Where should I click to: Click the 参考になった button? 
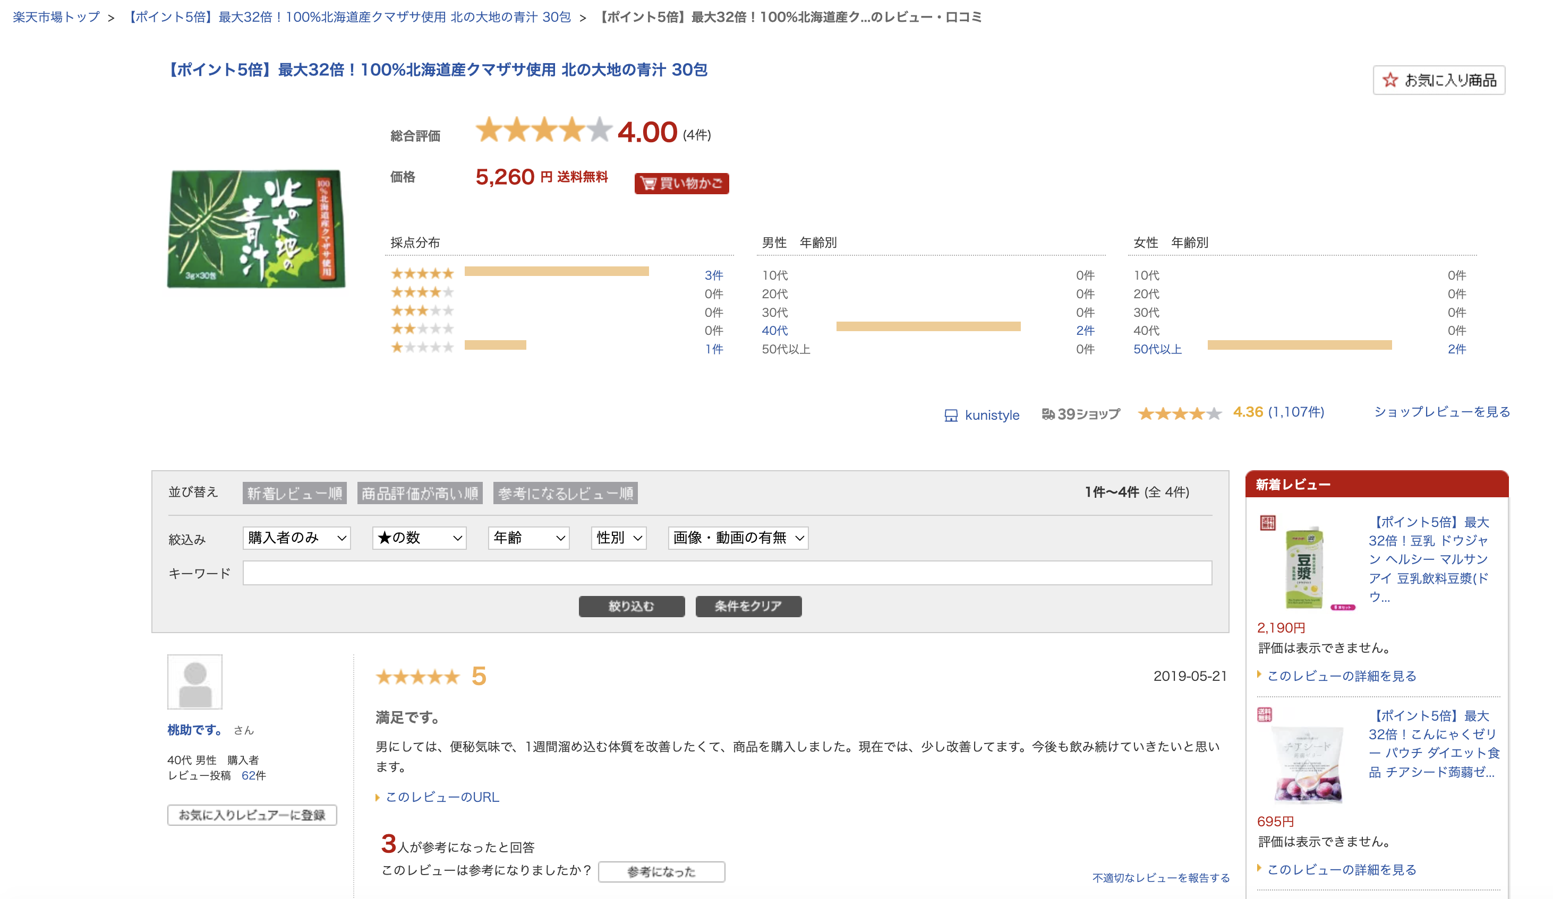point(661,871)
